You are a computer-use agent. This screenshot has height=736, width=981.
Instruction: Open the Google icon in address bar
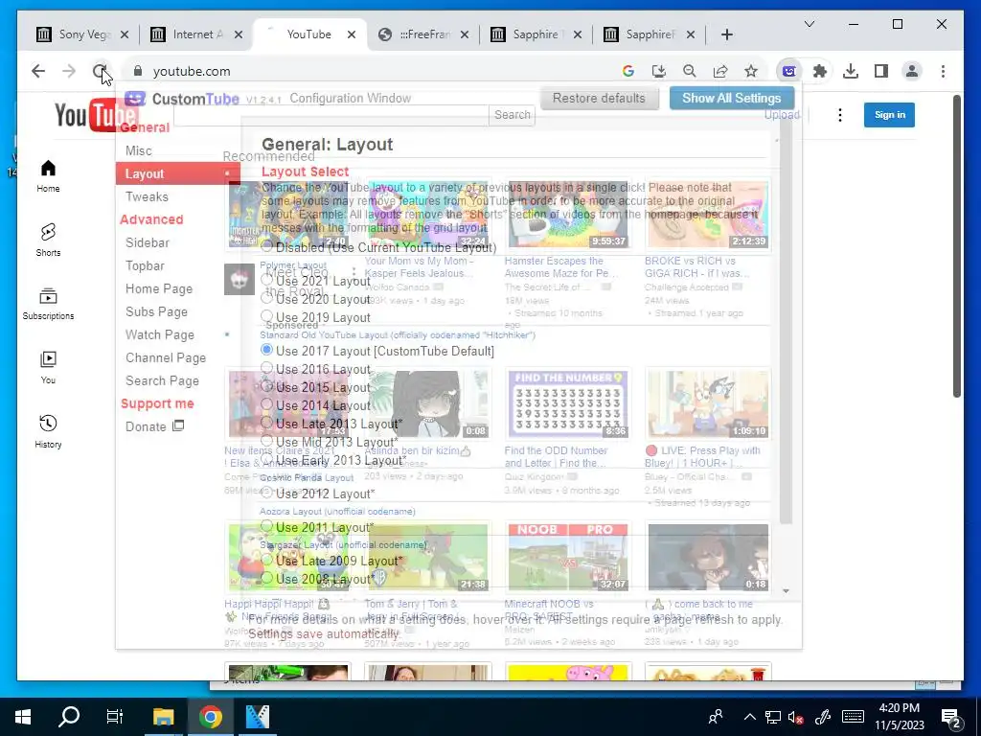coord(628,71)
